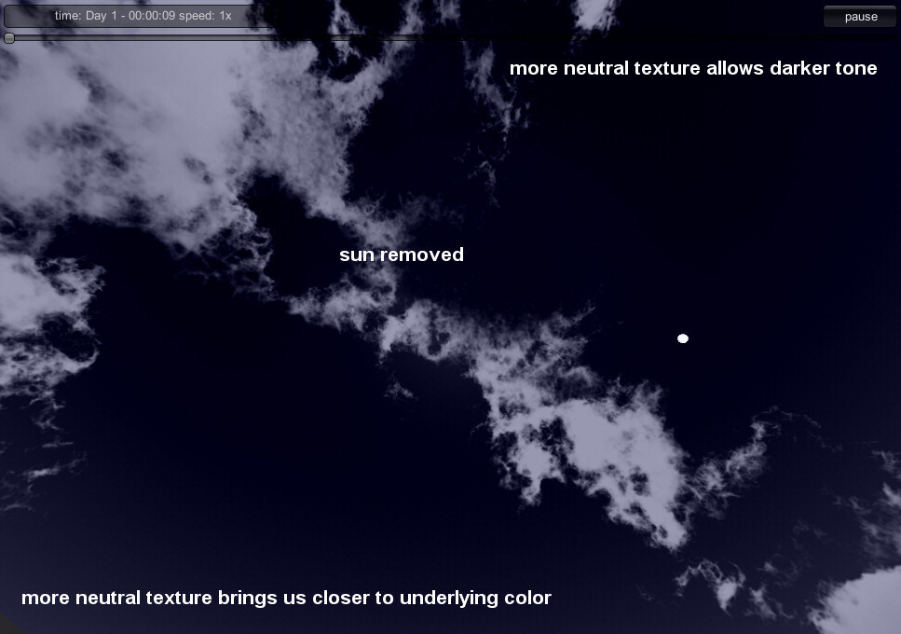Click the pause button

point(860,17)
